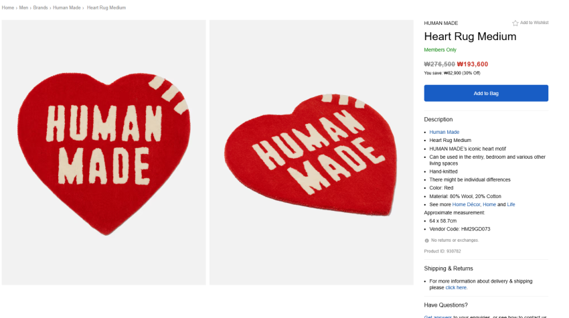Navigate to Brands in the breadcrumb

tap(42, 7)
